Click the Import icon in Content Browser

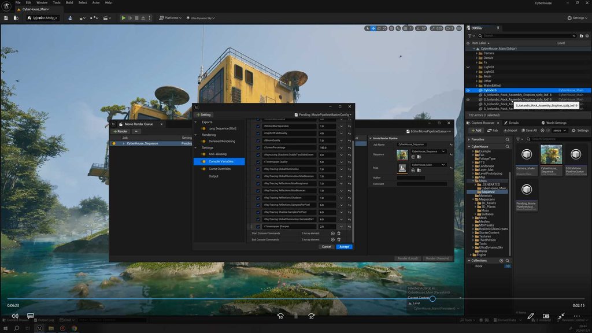pos(510,130)
